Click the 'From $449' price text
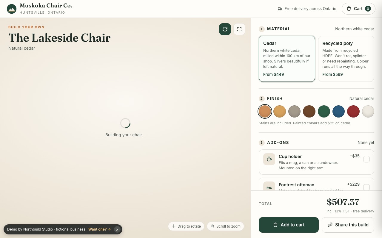The width and height of the screenshot is (382, 238). [274, 74]
